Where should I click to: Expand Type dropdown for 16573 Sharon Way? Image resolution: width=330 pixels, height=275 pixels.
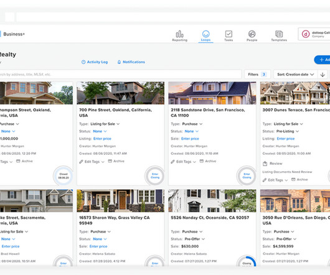tap(100, 231)
